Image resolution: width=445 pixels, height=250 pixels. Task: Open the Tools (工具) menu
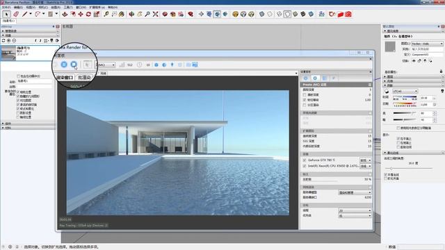point(68,8)
